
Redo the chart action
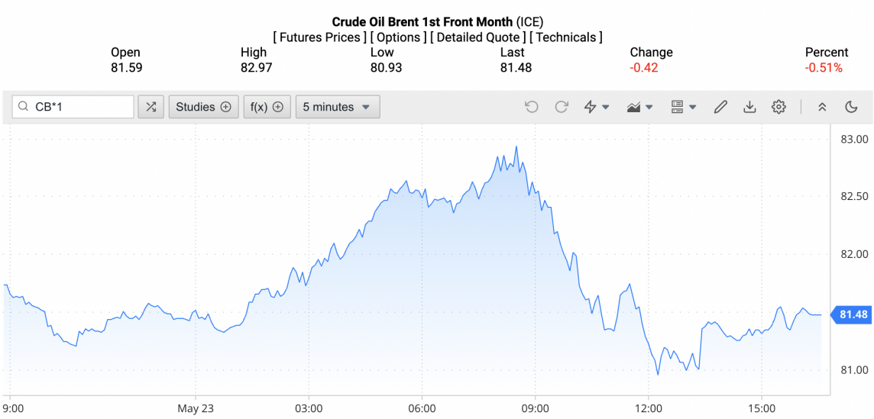click(x=562, y=107)
